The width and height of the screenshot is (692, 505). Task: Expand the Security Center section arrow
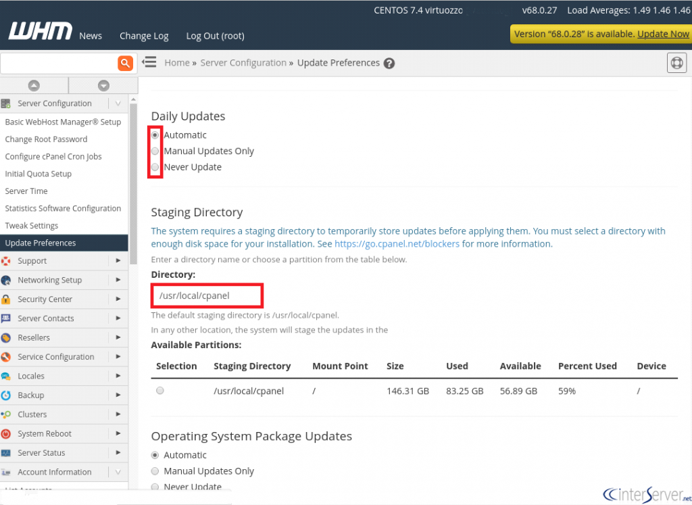(x=118, y=299)
